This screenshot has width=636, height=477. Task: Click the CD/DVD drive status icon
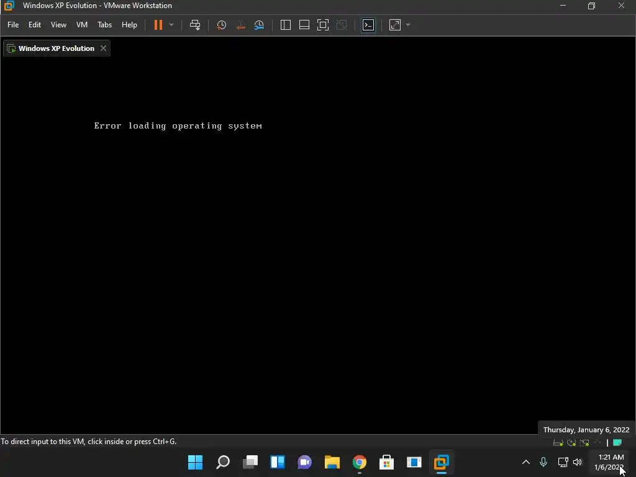(571, 442)
